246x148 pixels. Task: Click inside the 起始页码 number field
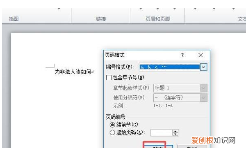click(x=161, y=133)
